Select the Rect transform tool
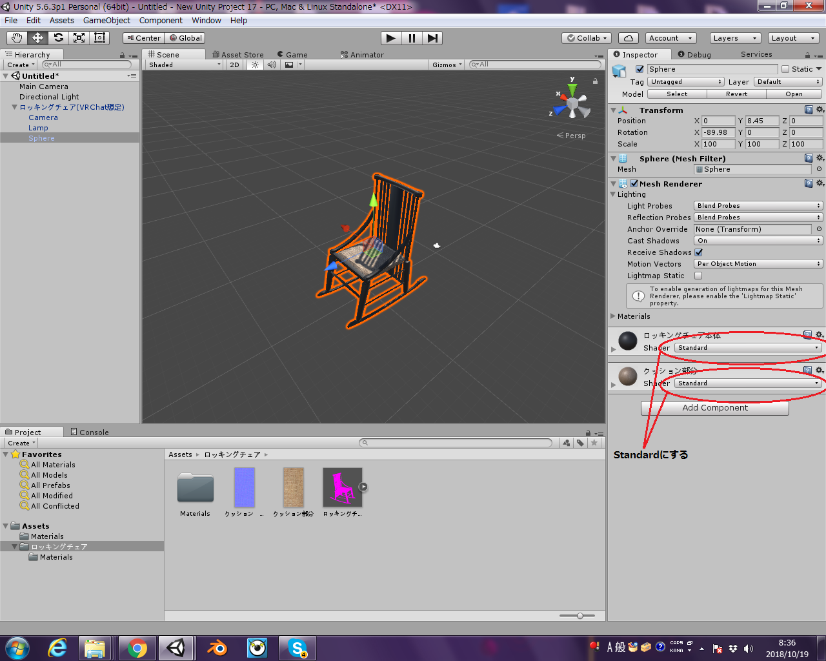The height and width of the screenshot is (661, 826). tap(99, 37)
